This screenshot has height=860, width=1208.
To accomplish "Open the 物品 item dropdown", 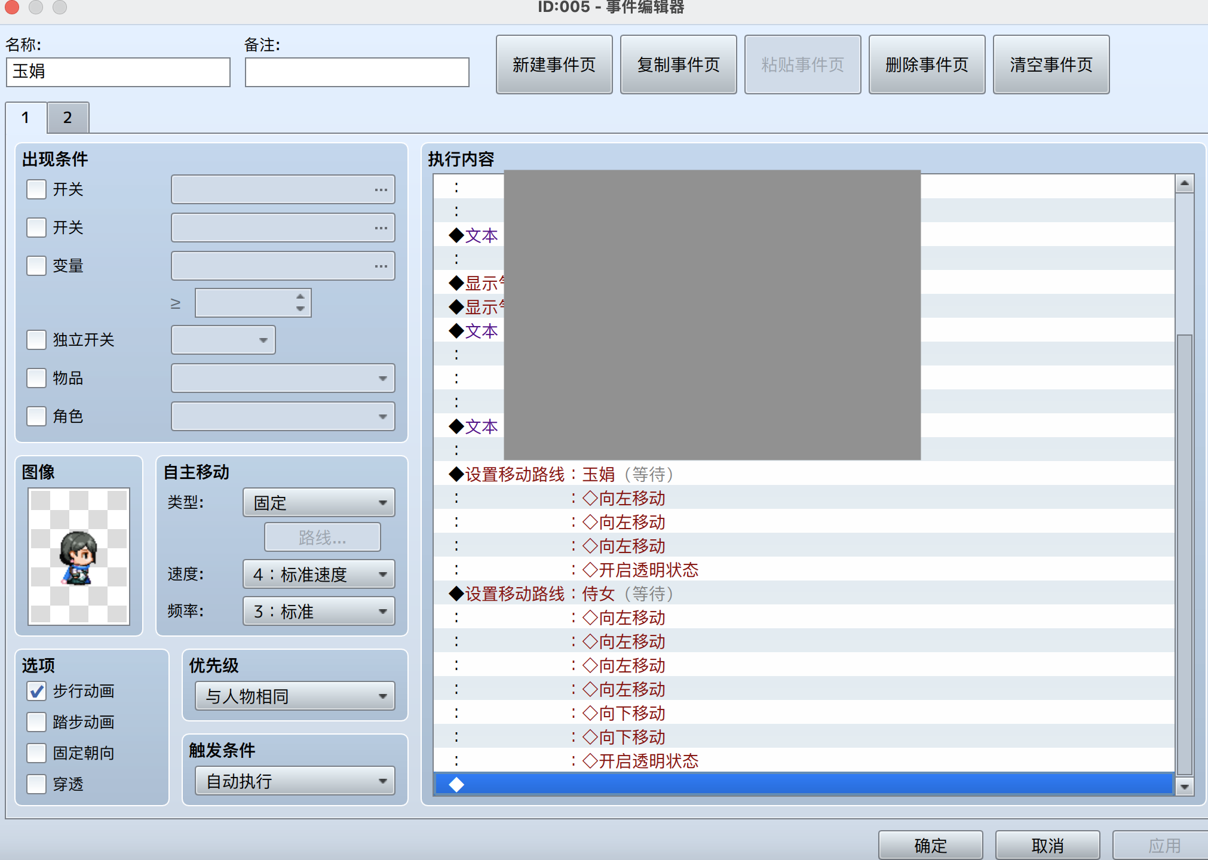I will pyautogui.click(x=283, y=378).
